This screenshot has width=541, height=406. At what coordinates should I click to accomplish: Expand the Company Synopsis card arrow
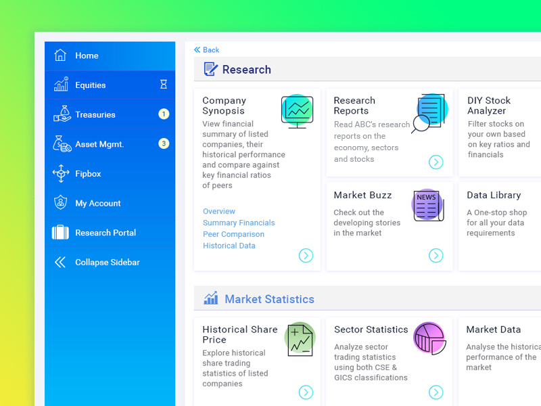click(x=306, y=256)
